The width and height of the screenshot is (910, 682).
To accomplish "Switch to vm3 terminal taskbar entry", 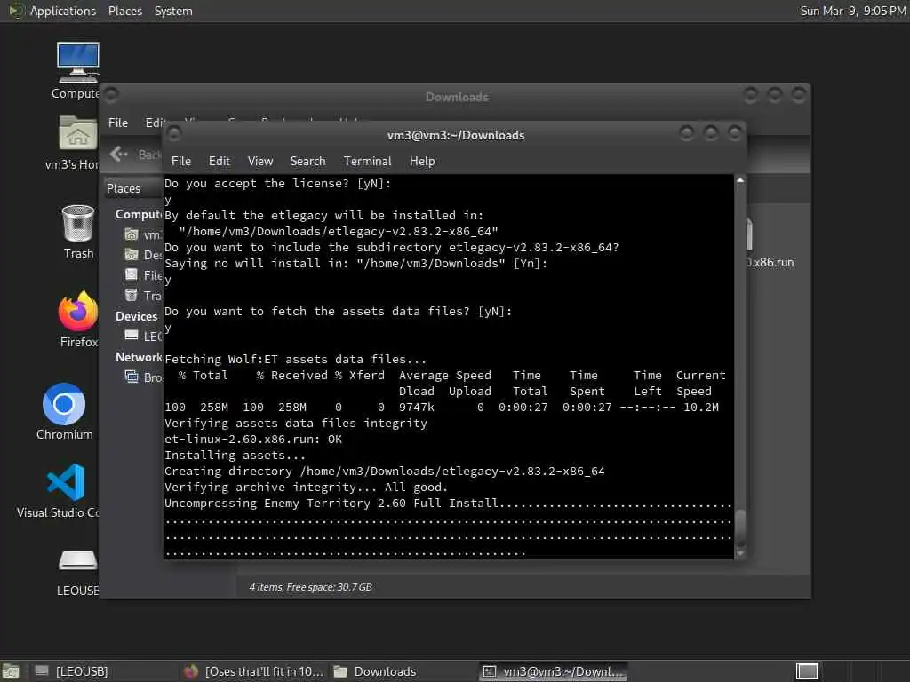I will 555,671.
